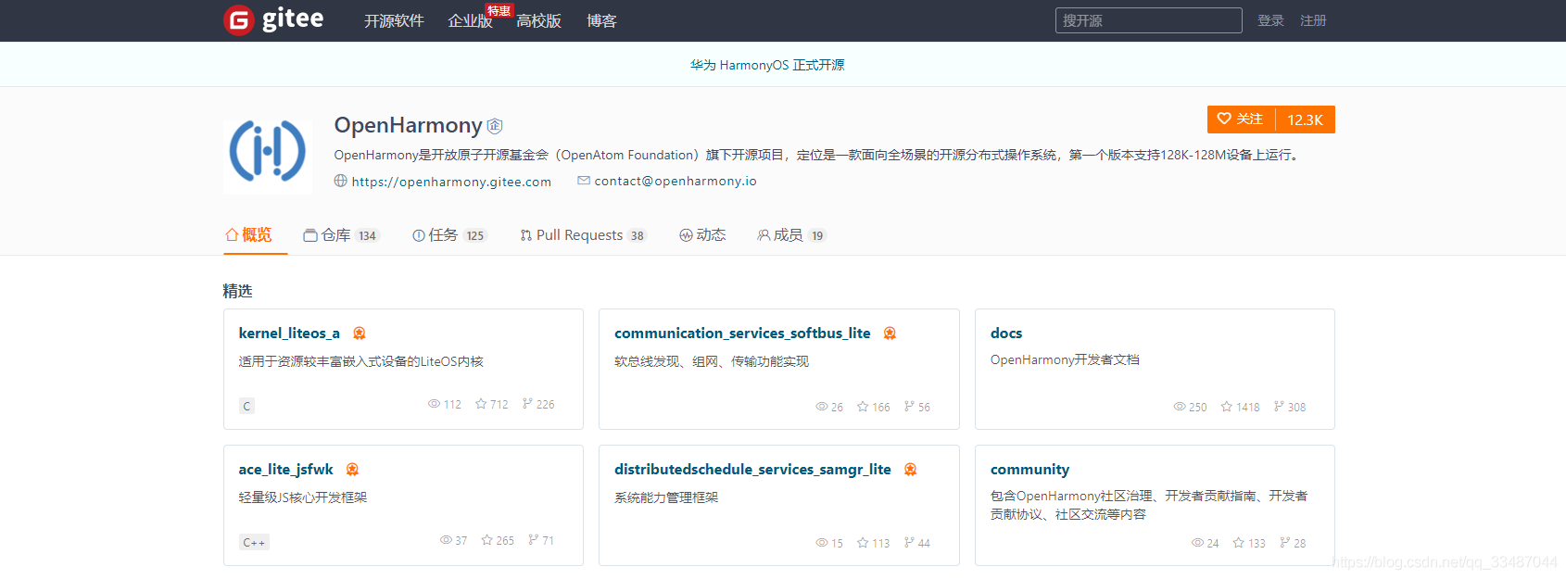Click the 注册 link
1566x579 pixels.
pos(1313,20)
